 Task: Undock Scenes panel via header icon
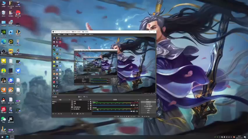pos(69,99)
